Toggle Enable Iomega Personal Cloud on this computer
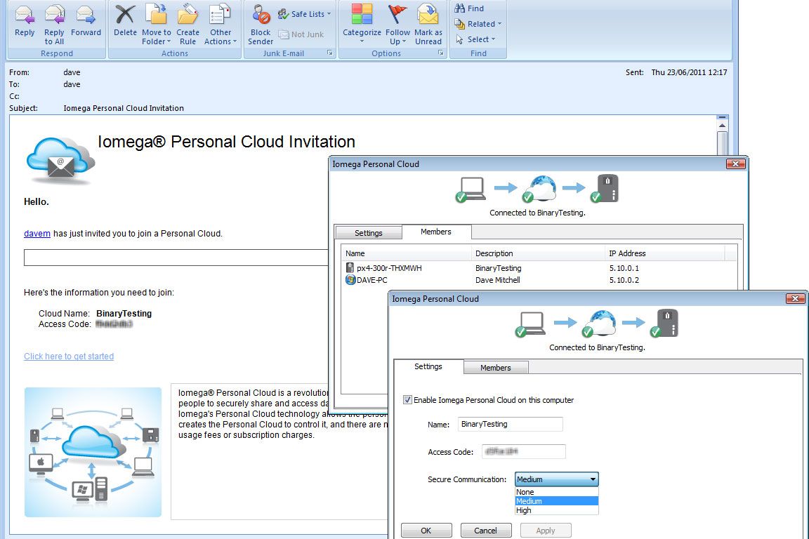Viewport: 809px width, 539px height. (407, 400)
